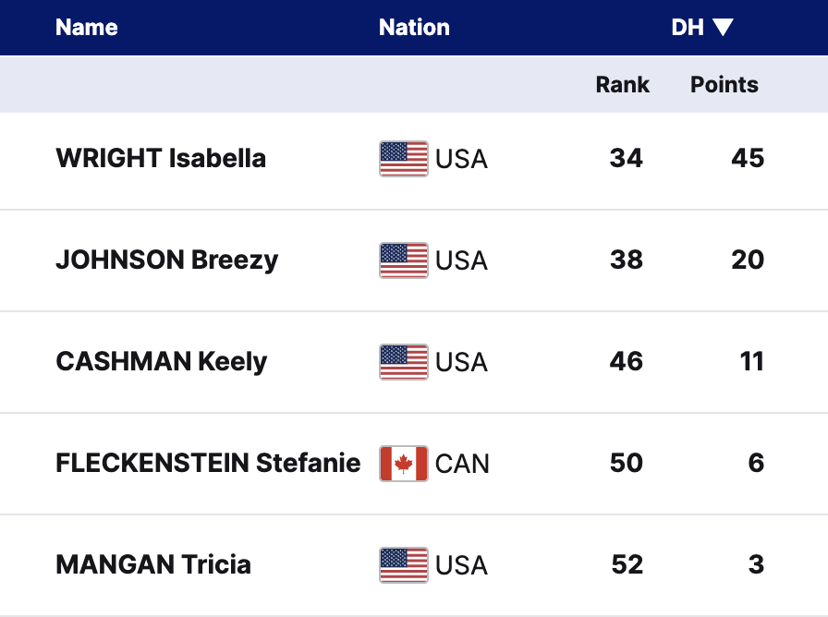
Task: Click rank 34 in Wright's row
Action: [626, 159]
